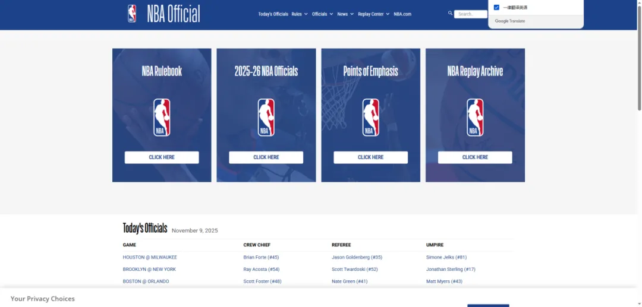Open Scott Foster (#48) official profile
Screen dimensions: 642x307
click(x=263, y=281)
